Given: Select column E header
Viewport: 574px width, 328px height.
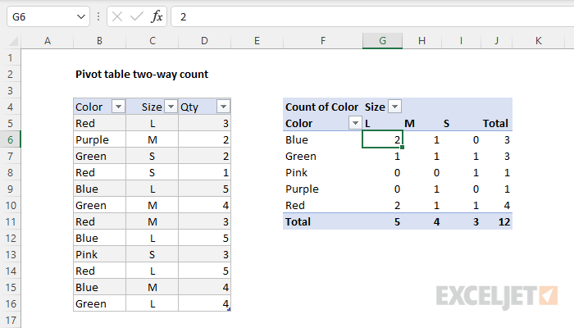Looking at the screenshot, I should (257, 41).
